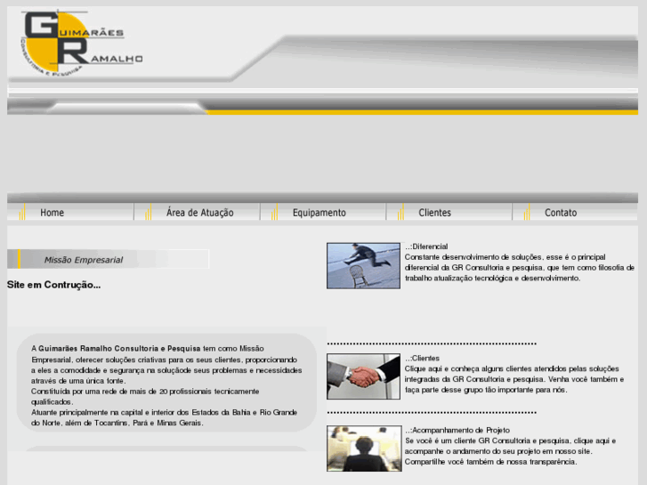Click yellow bars icon beside Área de Atuação

tap(149, 212)
